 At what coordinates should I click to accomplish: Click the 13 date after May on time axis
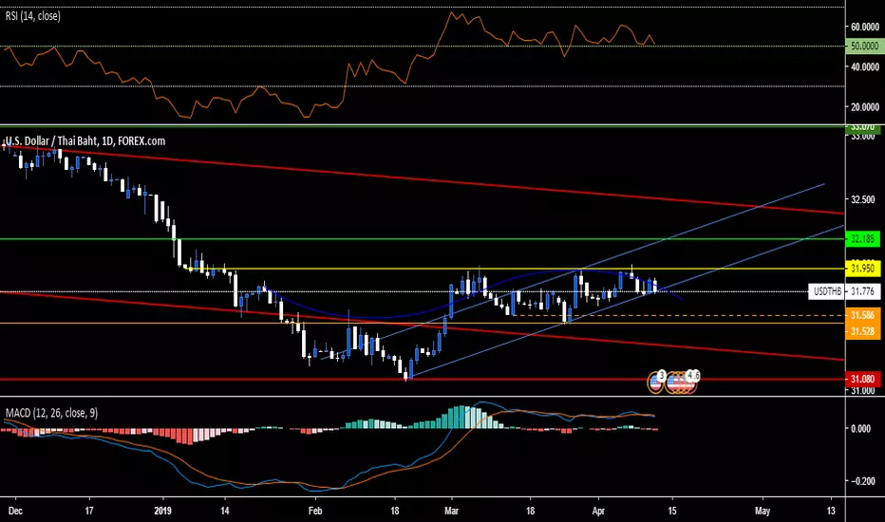click(831, 512)
